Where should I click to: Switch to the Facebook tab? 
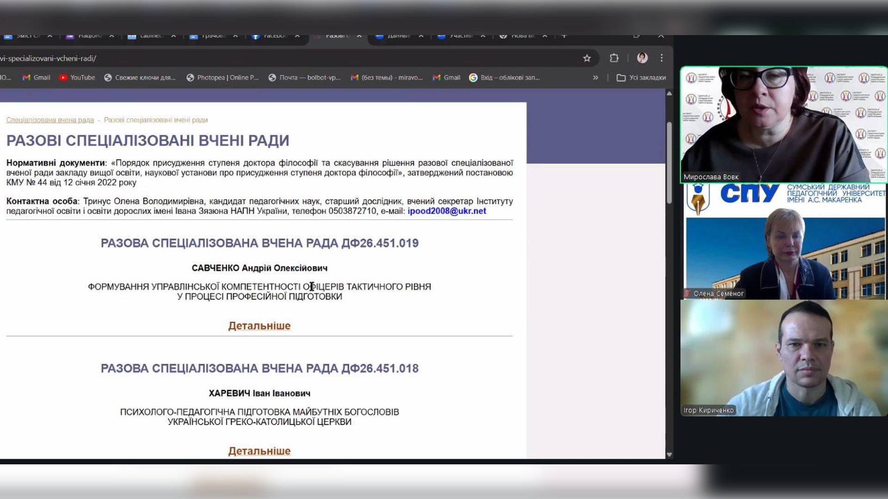tap(273, 36)
